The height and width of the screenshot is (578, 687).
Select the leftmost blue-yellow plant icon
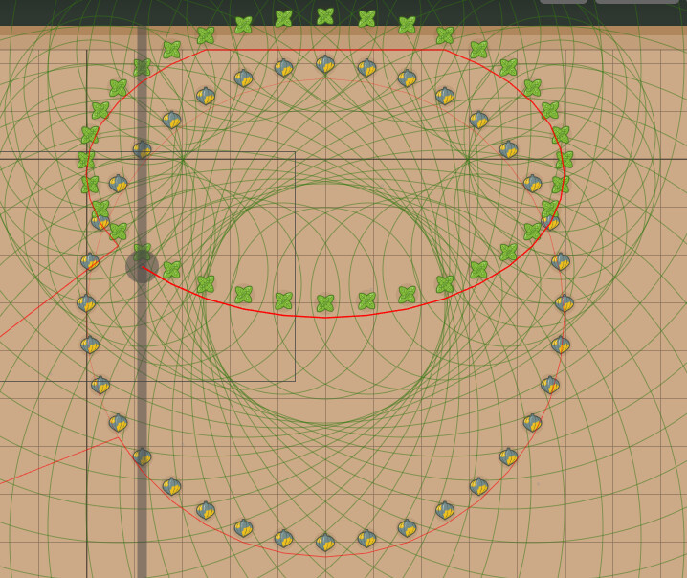click(x=86, y=303)
